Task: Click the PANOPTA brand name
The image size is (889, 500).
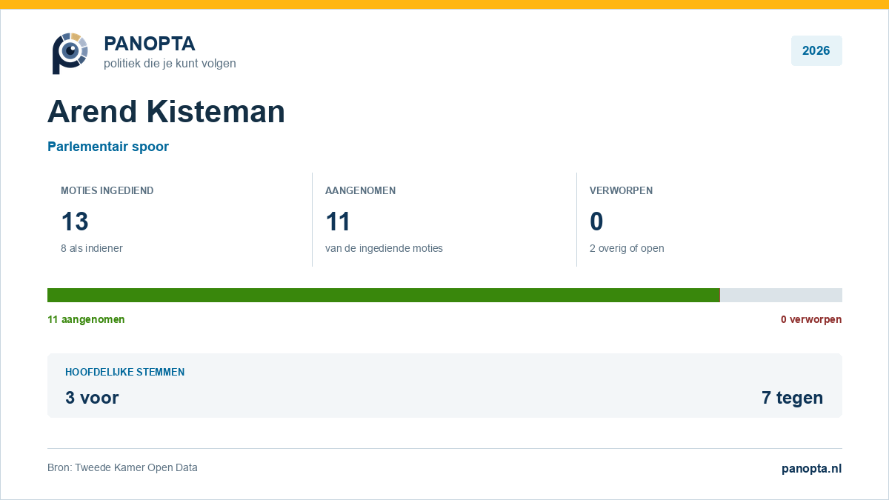Action: click(150, 44)
